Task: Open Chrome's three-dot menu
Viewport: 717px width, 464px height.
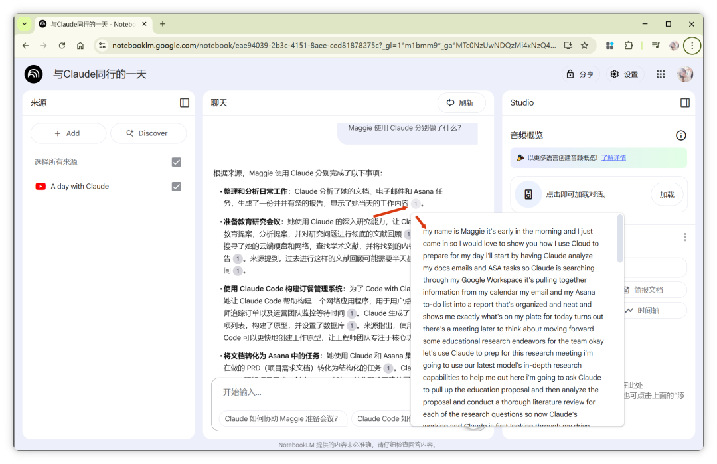Action: pyautogui.click(x=692, y=45)
